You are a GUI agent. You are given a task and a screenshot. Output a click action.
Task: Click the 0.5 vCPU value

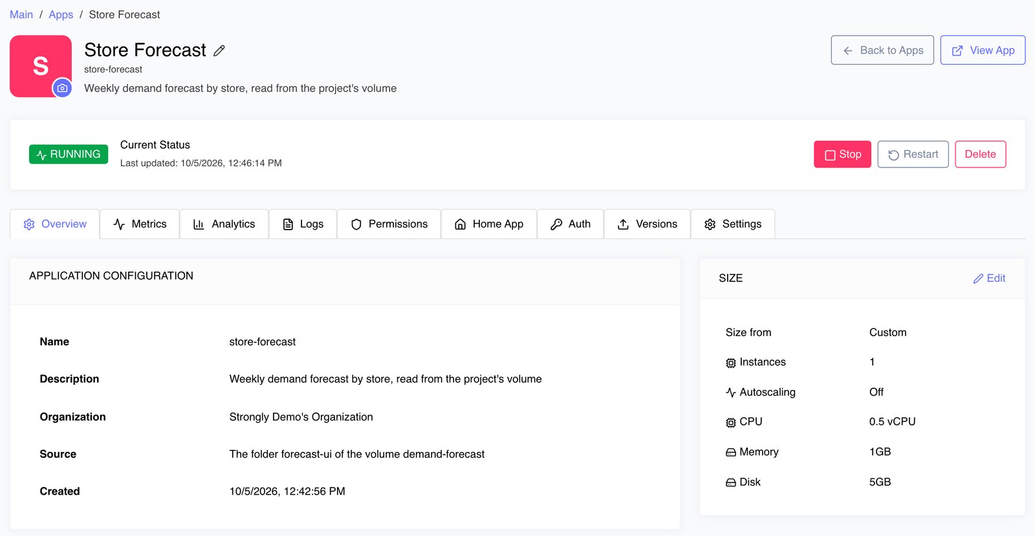pyautogui.click(x=892, y=422)
